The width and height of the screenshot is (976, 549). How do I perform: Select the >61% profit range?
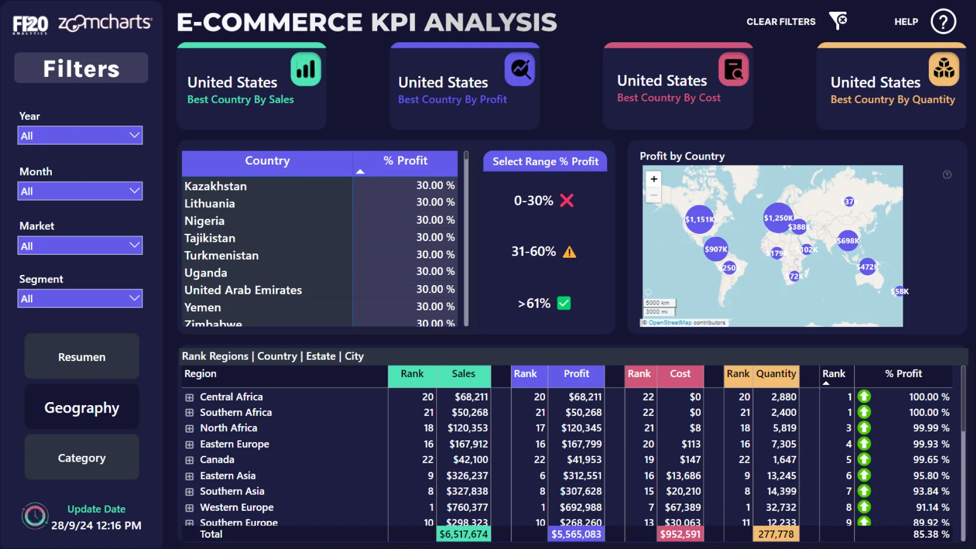[x=544, y=303]
